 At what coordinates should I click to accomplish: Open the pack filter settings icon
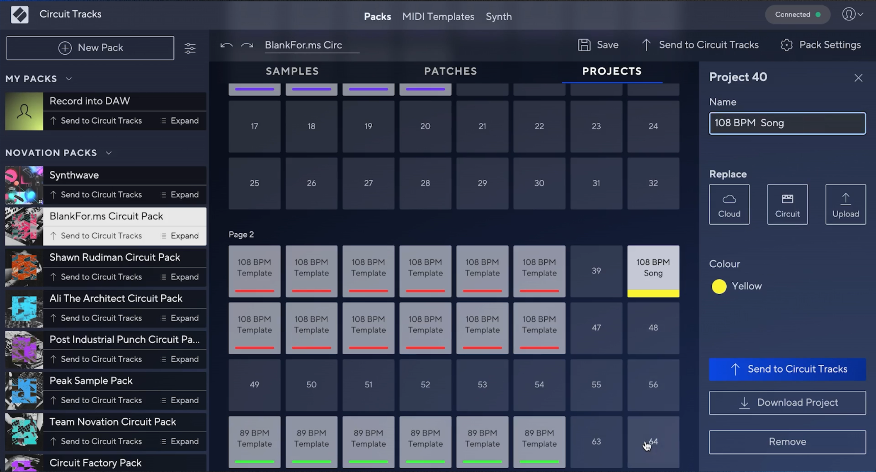pos(190,48)
